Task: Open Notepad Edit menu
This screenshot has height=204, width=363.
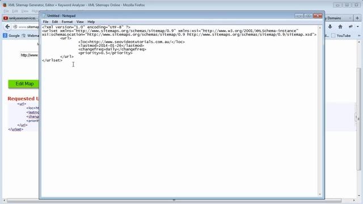Action: point(55,22)
